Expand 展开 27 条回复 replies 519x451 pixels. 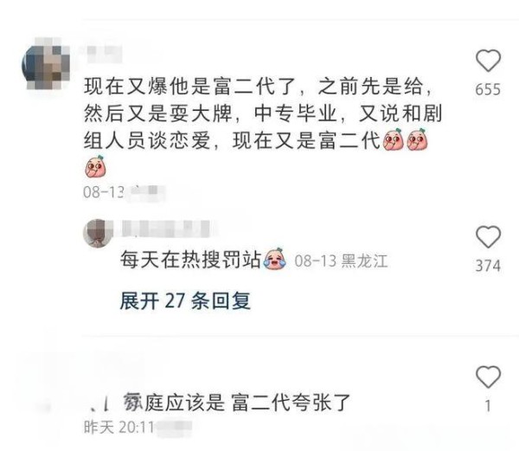(185, 300)
